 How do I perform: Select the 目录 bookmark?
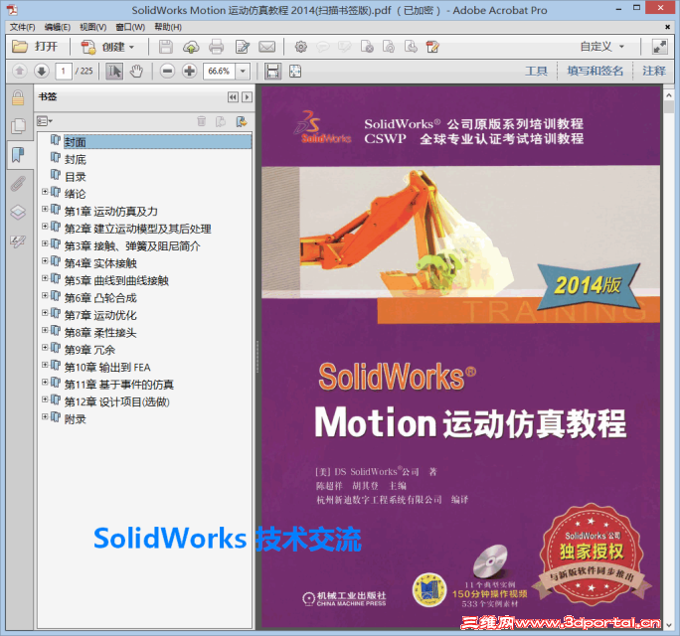click(x=75, y=177)
